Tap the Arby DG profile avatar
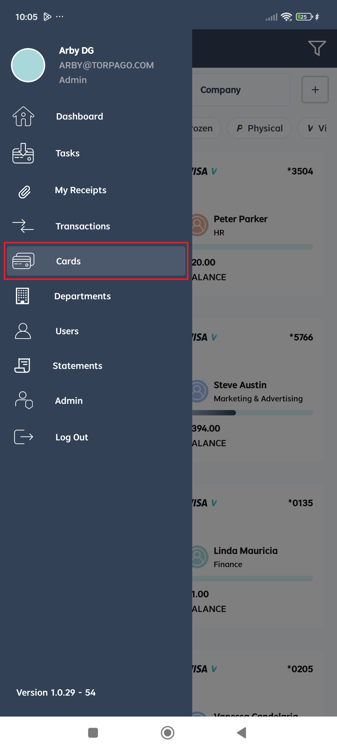This screenshot has height=749, width=337. pyautogui.click(x=28, y=65)
